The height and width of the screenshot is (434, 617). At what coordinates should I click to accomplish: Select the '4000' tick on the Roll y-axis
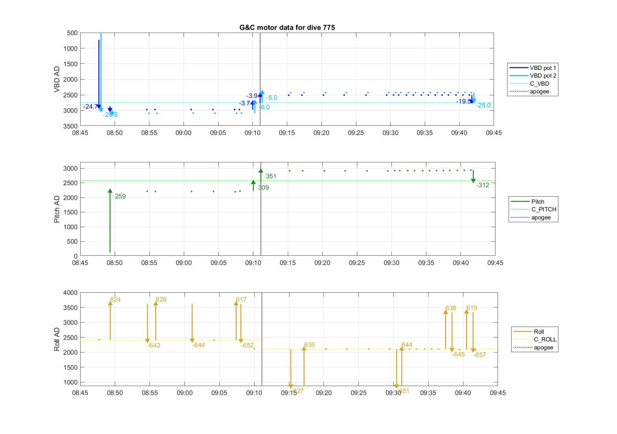(71, 293)
